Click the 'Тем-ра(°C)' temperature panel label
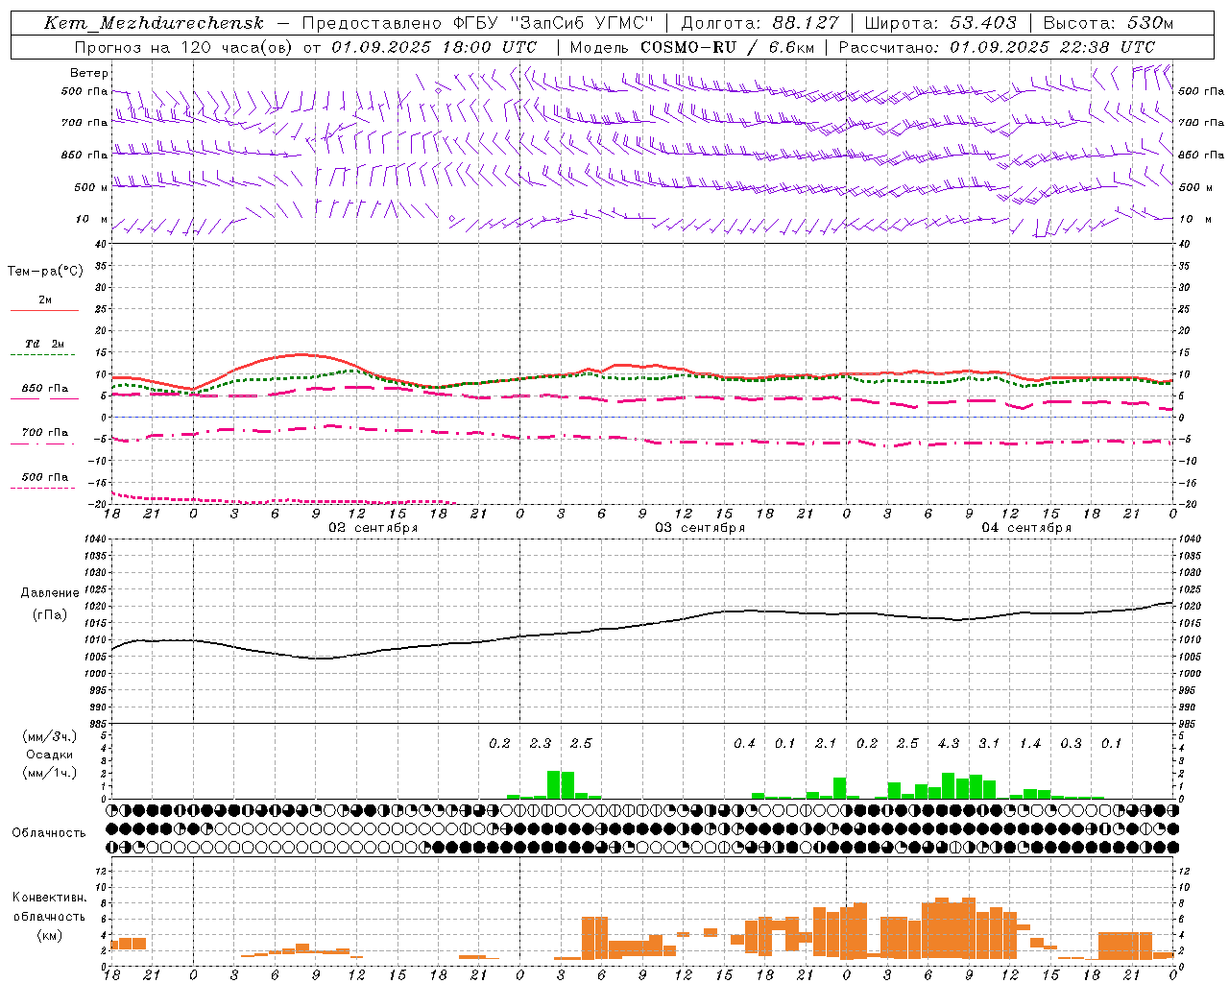This screenshot has height=983, width=1229. tap(45, 272)
